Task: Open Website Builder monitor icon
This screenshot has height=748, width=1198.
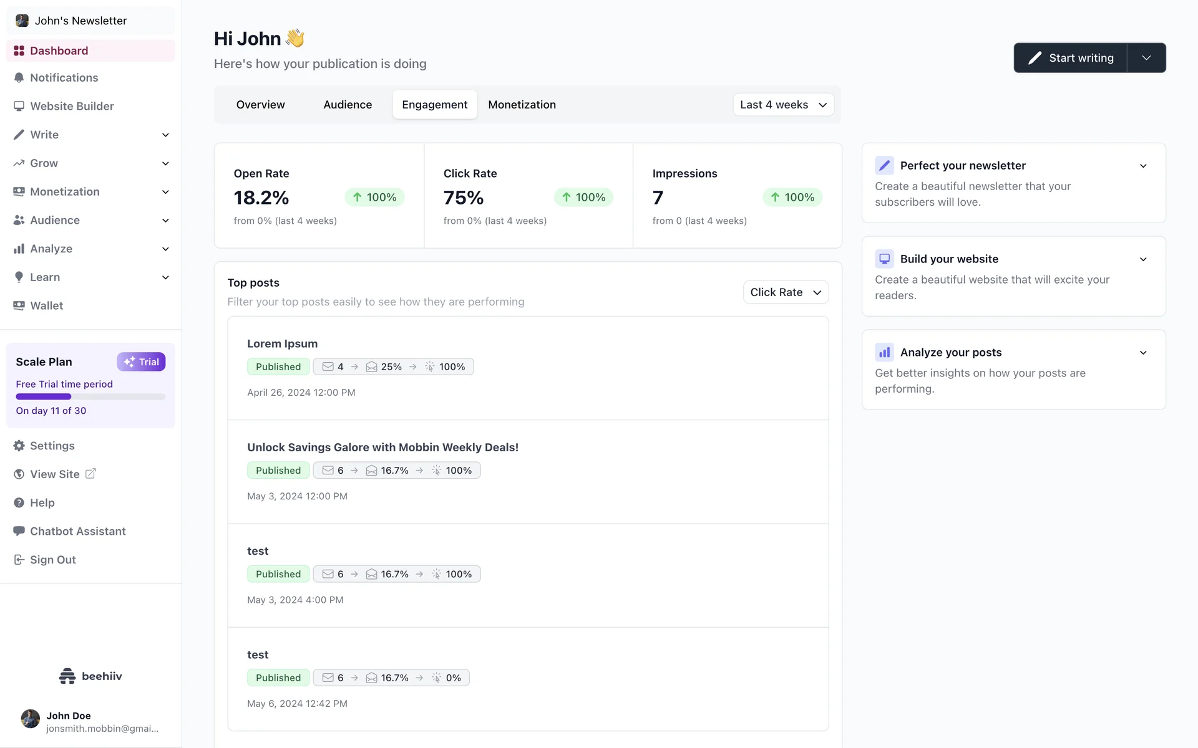Action: [19, 106]
